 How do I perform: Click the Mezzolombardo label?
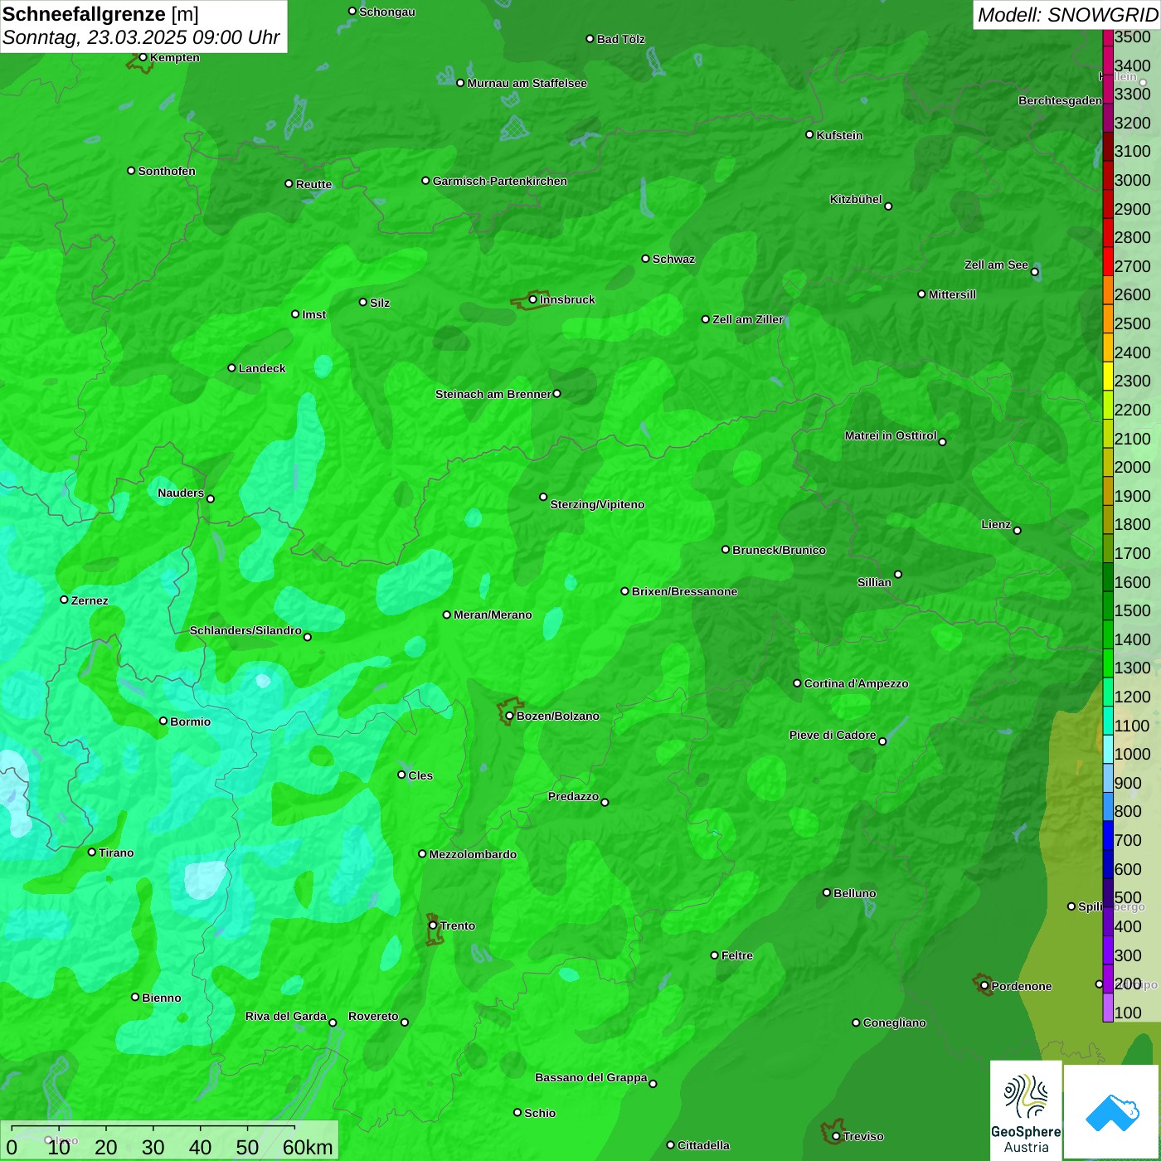[x=473, y=854]
